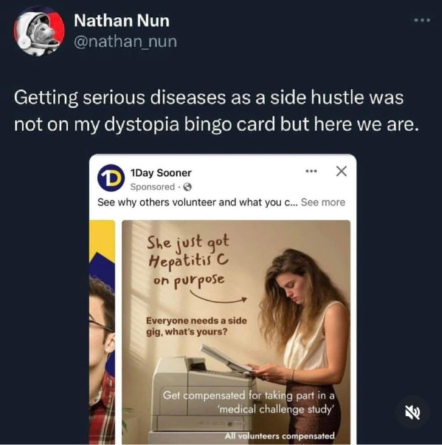Click the globe public visibility icon
Screen dimensions: 442x445
(x=187, y=187)
